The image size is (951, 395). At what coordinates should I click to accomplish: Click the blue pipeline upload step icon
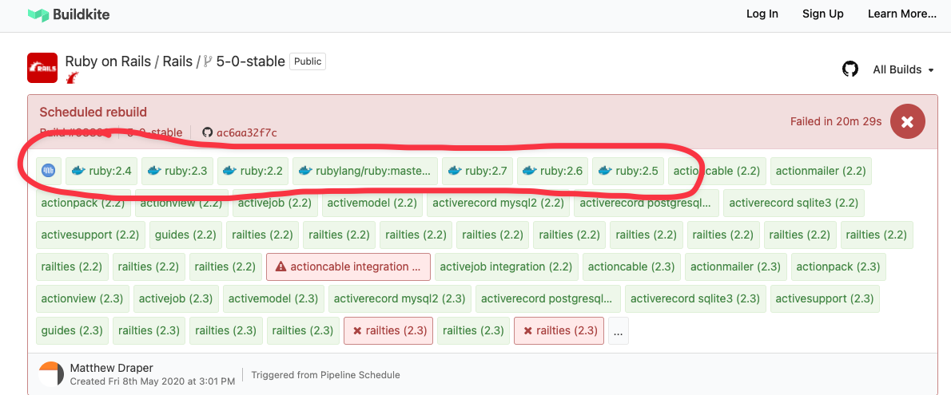[x=48, y=171]
